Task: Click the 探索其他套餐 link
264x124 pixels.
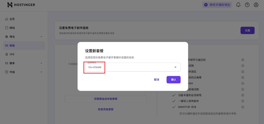Action: [x=105, y=109]
